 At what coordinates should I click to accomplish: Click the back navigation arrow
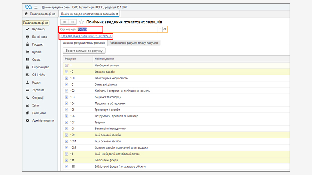pyautogui.click(x=65, y=22)
